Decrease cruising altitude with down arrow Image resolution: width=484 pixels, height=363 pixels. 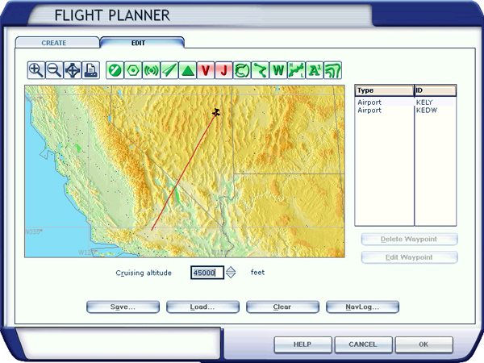pyautogui.click(x=231, y=276)
